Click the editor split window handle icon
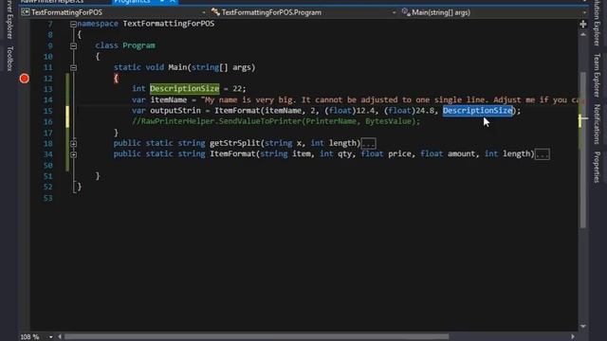607x341 pixels. coord(583,25)
